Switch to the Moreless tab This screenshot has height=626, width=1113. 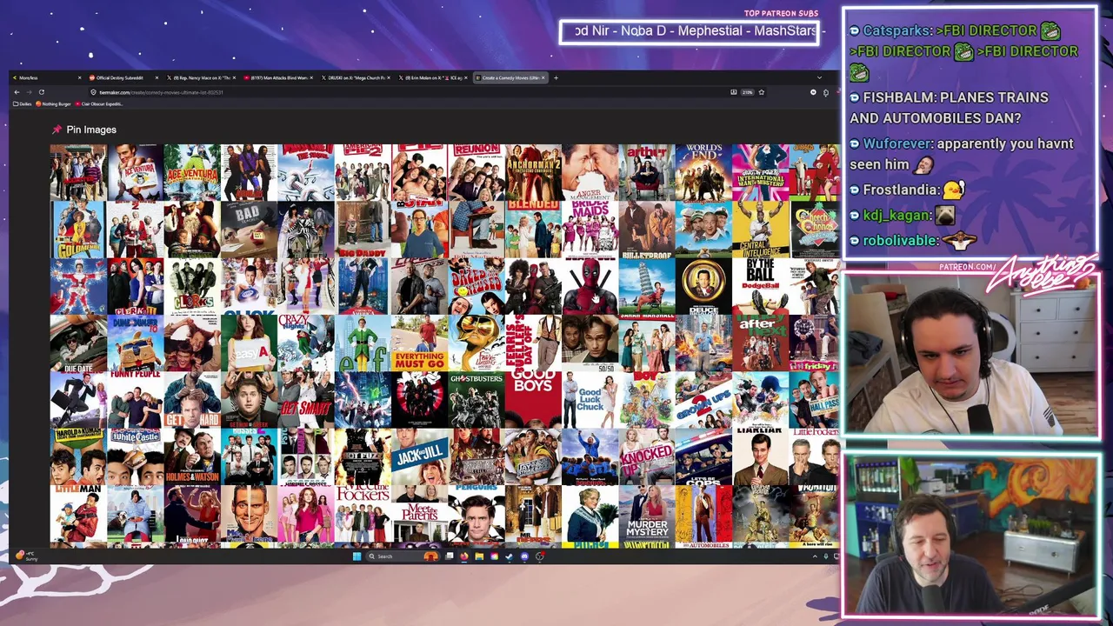click(48, 77)
